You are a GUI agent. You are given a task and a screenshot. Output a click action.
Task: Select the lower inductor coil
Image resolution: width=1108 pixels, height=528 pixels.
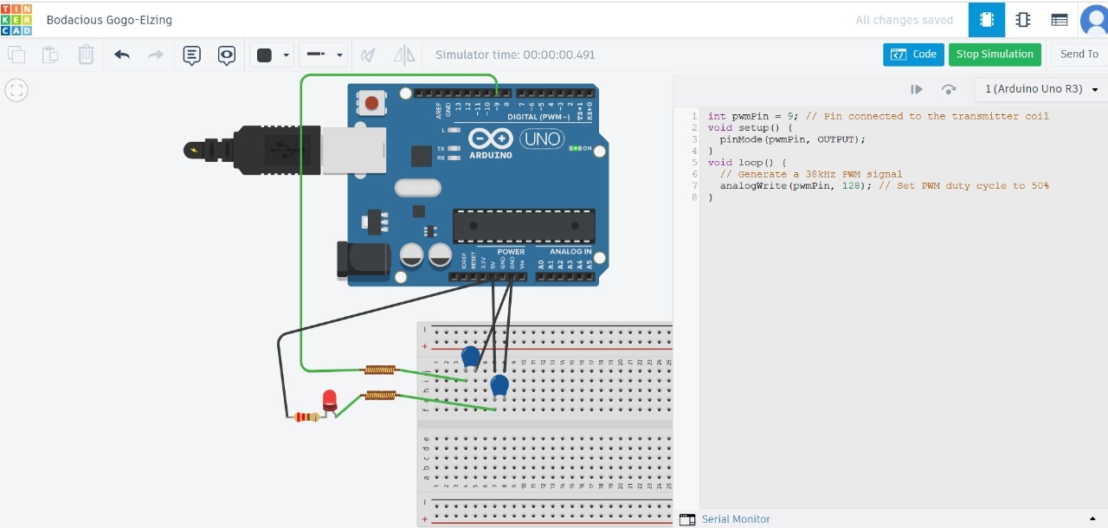(379, 396)
